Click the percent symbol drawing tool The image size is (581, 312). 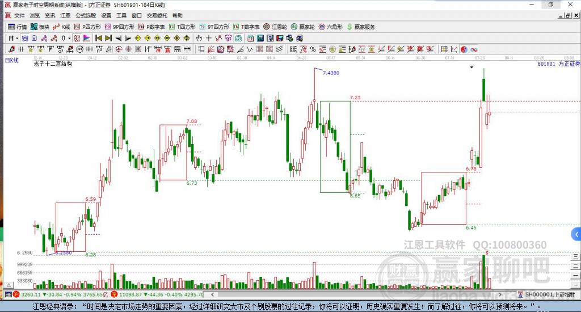(x=313, y=49)
